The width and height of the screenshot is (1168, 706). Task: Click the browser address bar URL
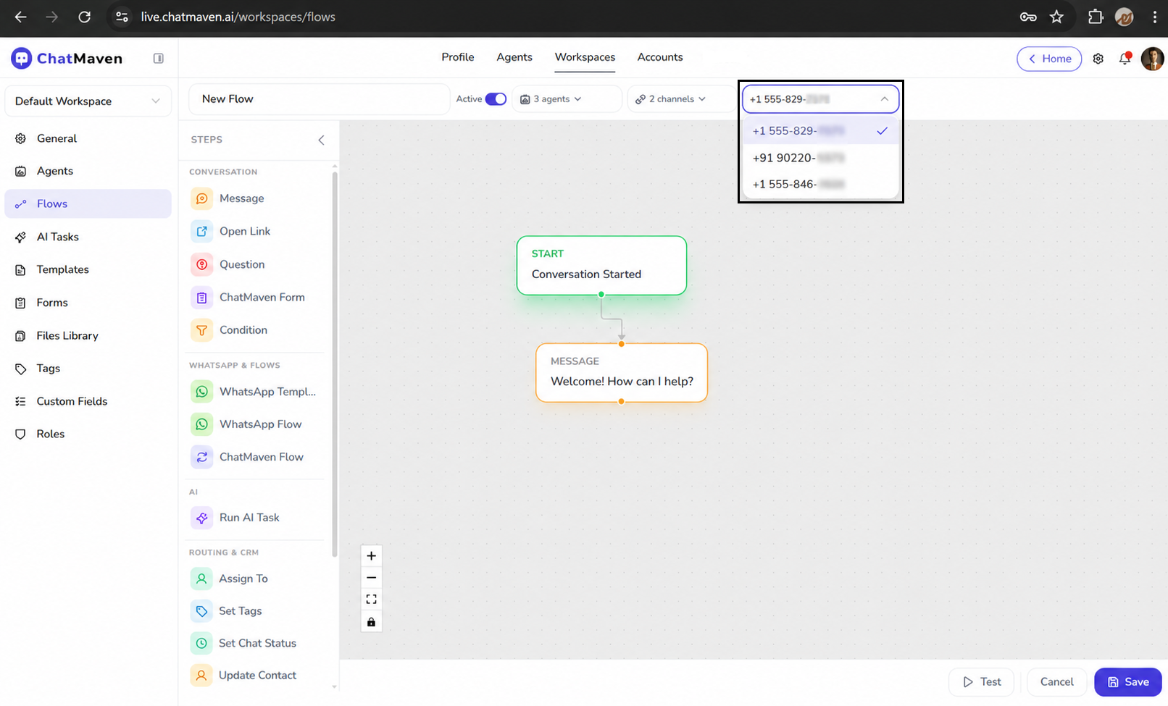click(x=238, y=17)
